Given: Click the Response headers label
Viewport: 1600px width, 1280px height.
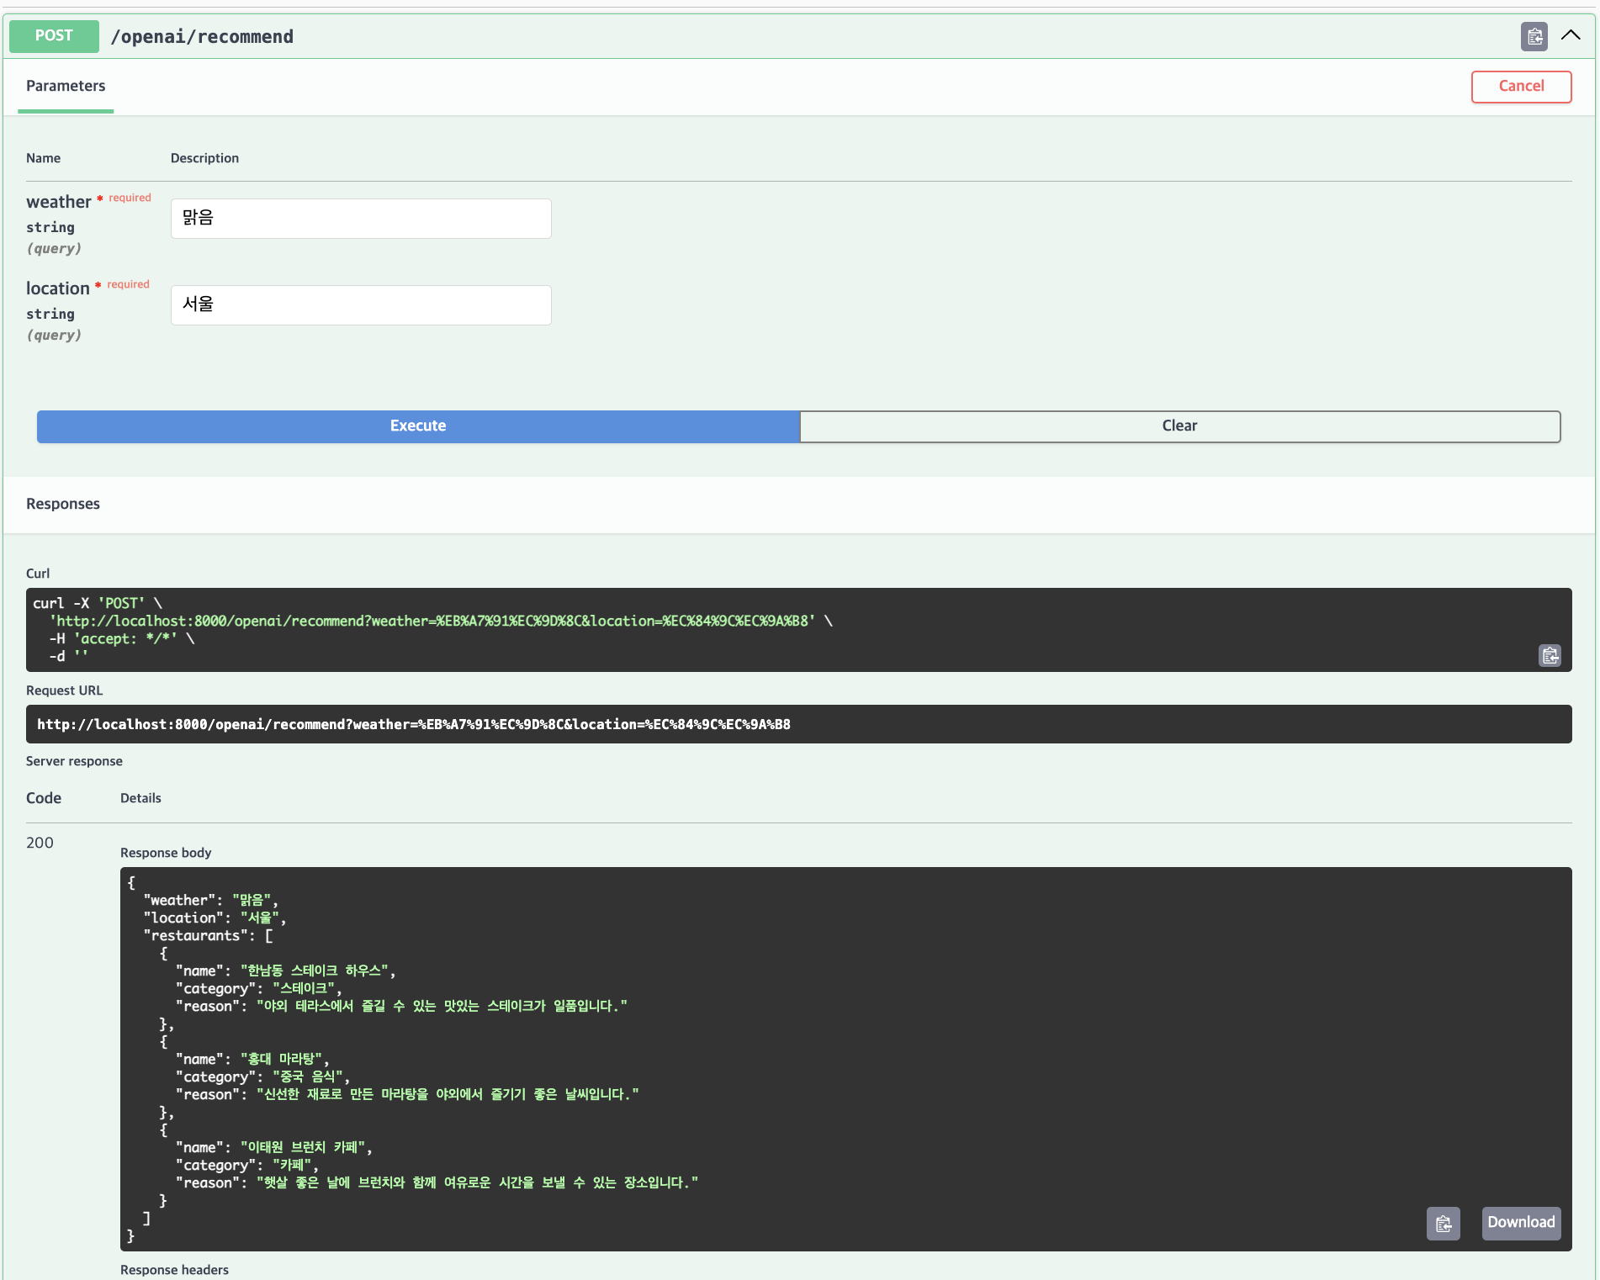Looking at the screenshot, I should 174,1270.
